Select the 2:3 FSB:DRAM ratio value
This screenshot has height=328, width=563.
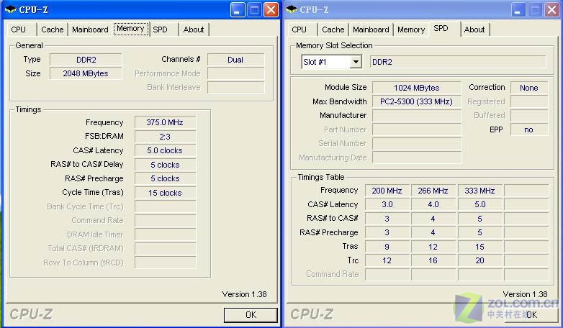(x=165, y=137)
